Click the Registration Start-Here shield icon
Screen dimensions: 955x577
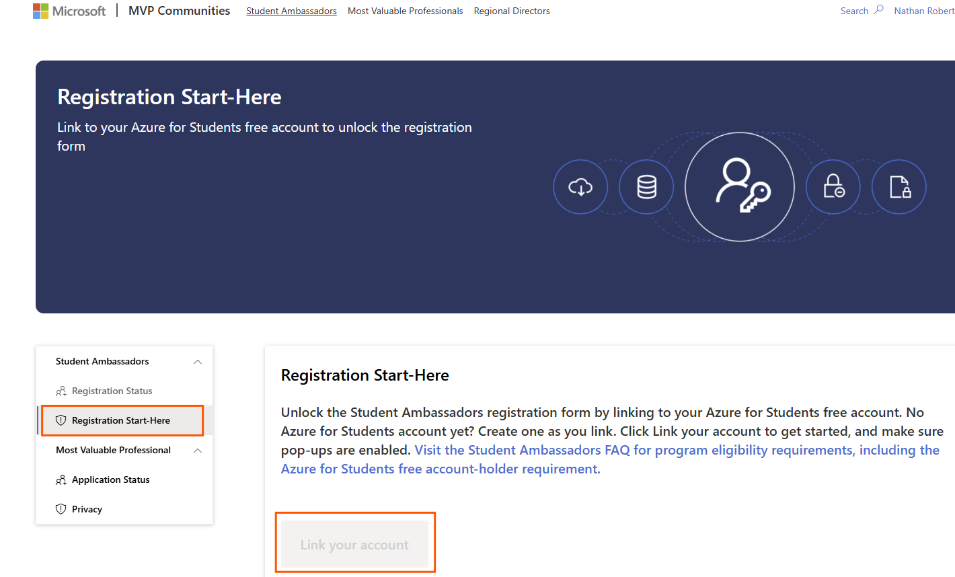61,420
